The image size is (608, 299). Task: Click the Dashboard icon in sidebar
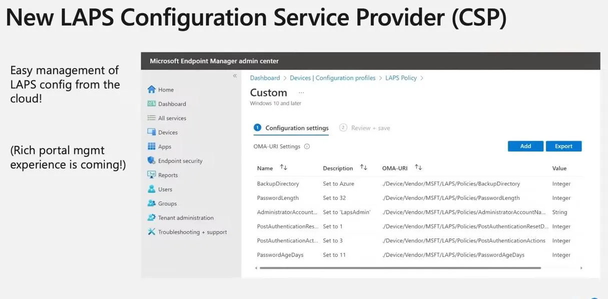coord(152,103)
